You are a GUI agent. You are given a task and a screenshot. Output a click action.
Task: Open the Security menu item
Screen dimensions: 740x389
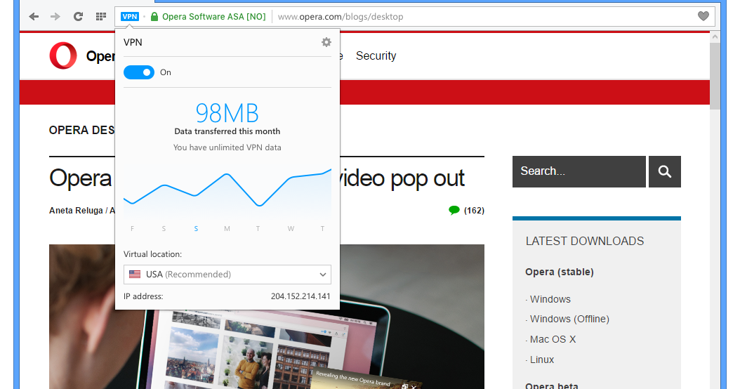tap(376, 55)
